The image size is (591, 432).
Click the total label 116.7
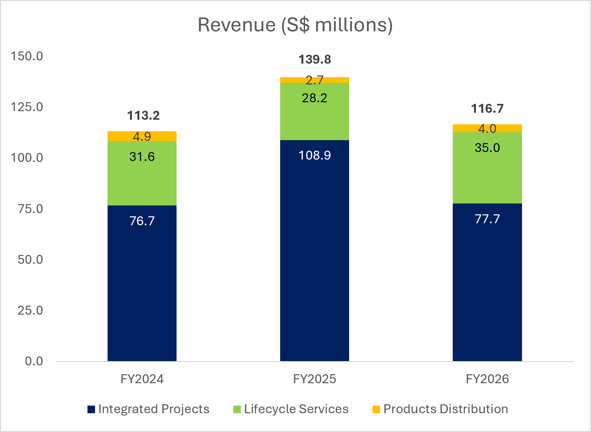487,108
